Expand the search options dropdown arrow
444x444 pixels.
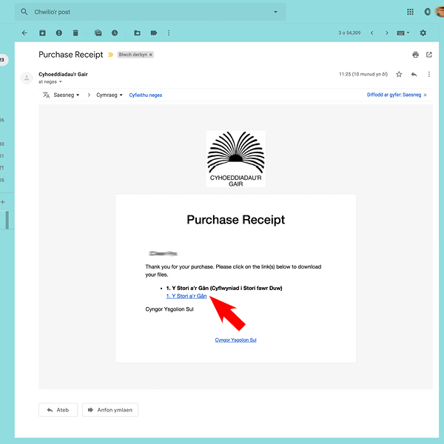pyautogui.click(x=275, y=12)
